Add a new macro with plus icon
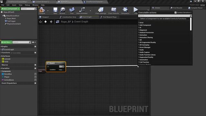This screenshot has height=116, width=206. [35, 65]
